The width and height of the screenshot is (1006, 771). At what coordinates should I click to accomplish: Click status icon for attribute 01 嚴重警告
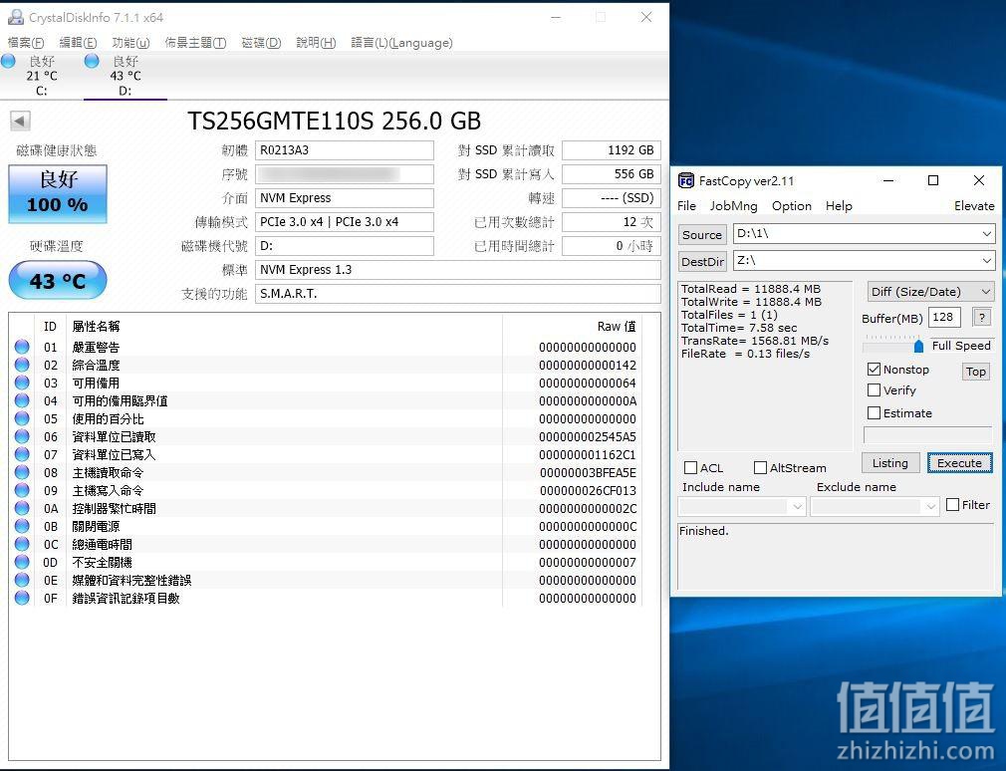click(x=22, y=347)
